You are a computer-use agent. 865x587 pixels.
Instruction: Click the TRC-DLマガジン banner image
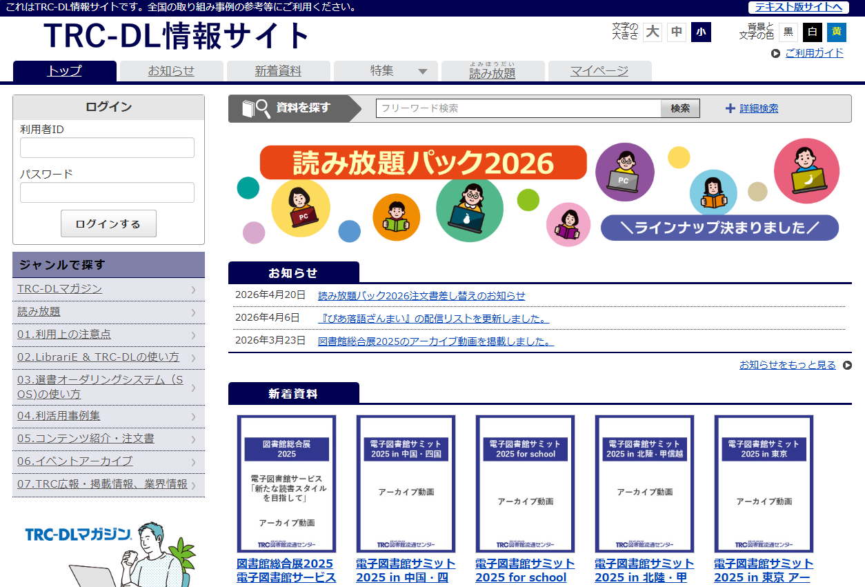[x=108, y=552]
